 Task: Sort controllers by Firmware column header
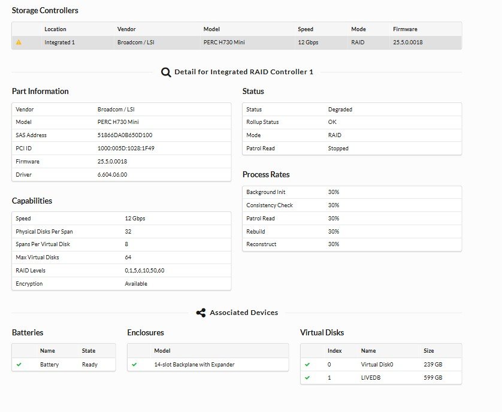coord(405,29)
